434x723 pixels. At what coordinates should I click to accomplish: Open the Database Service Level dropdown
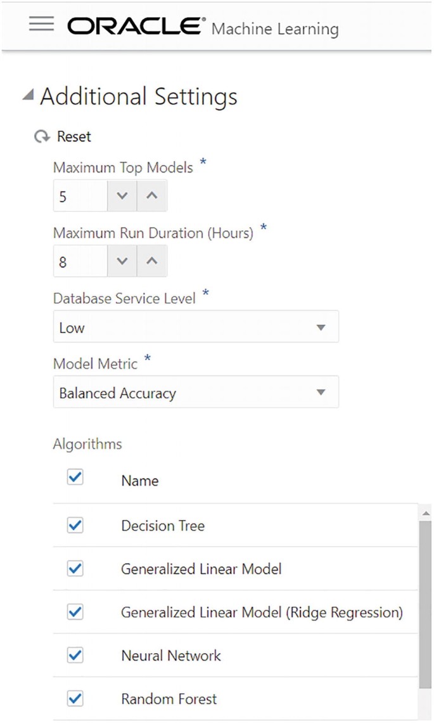coord(196,327)
